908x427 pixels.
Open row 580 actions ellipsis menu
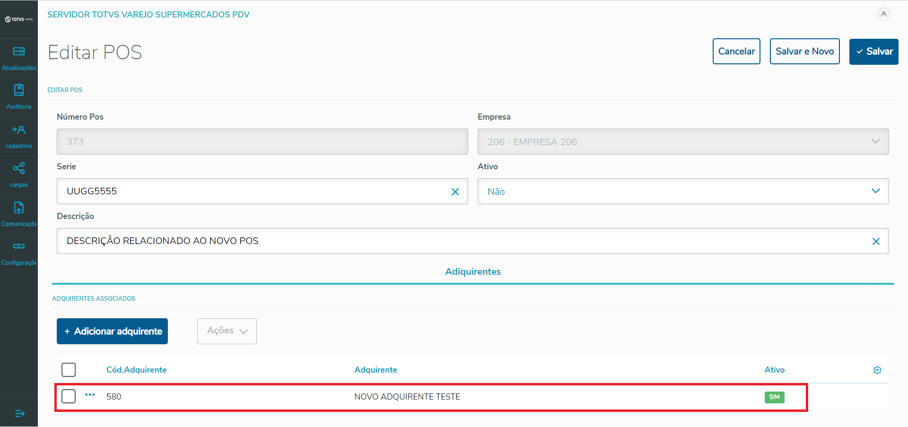[x=90, y=395]
